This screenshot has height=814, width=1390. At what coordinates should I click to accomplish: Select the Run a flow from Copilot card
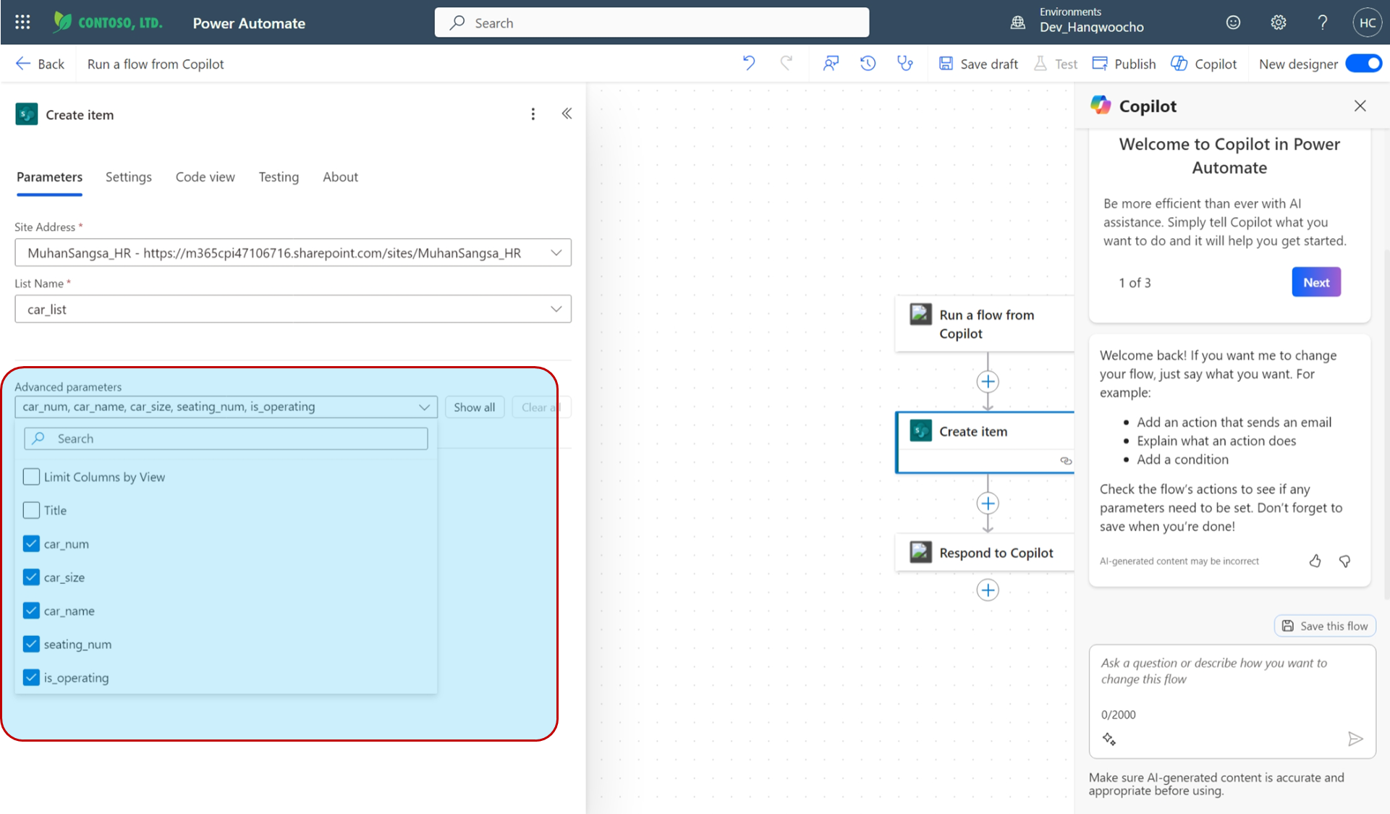tap(984, 323)
